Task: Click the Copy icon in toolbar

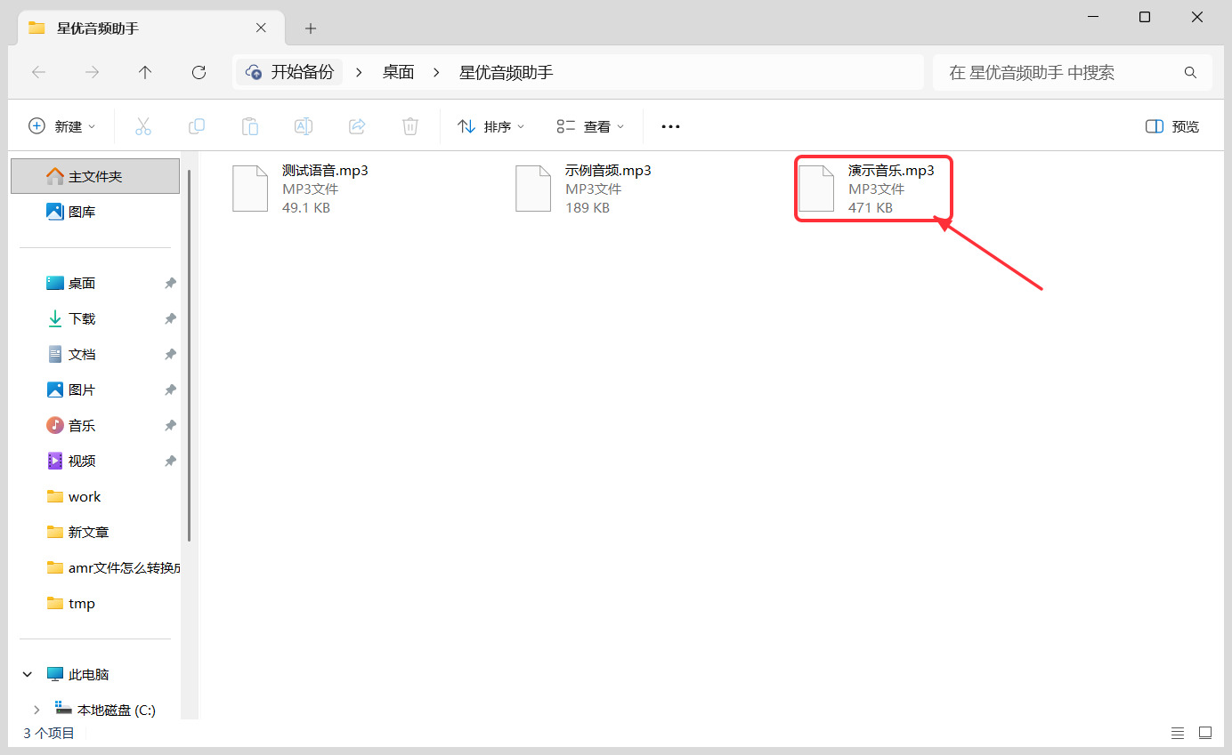Action: click(x=197, y=126)
